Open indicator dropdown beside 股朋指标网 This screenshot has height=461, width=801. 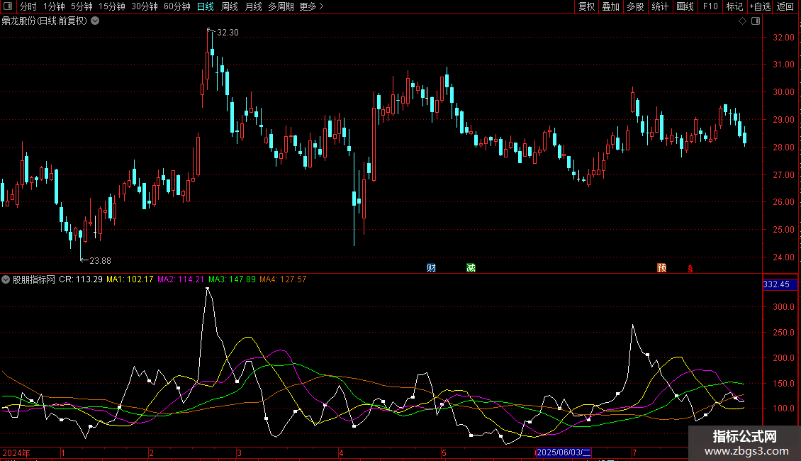pos(6,279)
